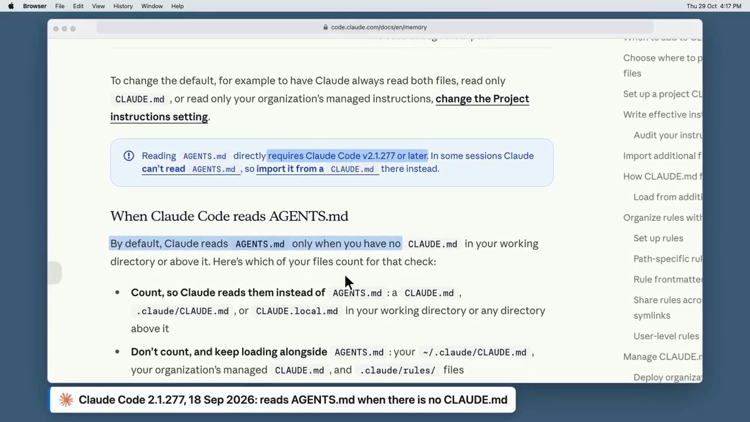
Task: Open the History menu
Action: 123,6
